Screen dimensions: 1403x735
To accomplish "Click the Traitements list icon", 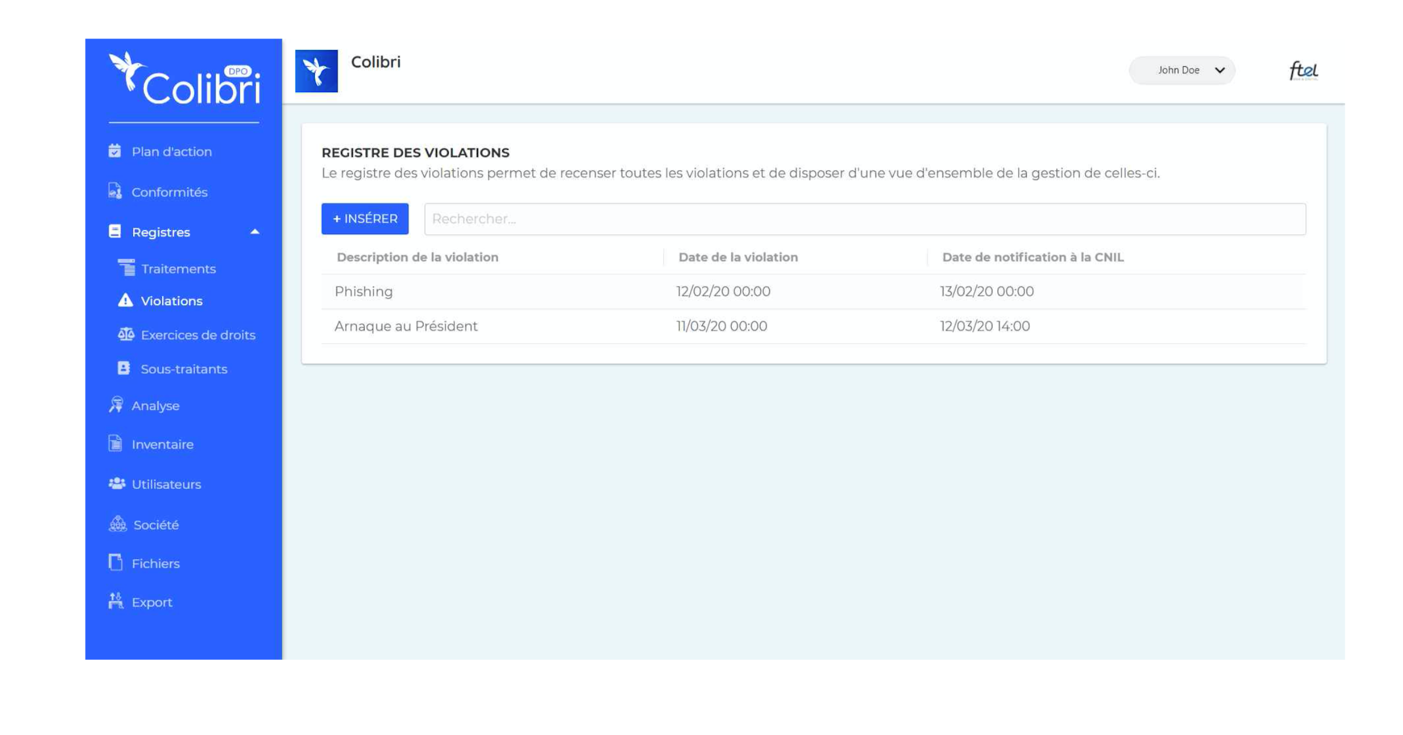I will pos(126,267).
